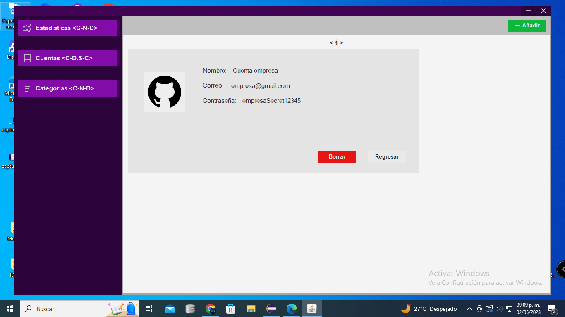
Task: Open the Mail app on taskbar
Action: point(170,309)
